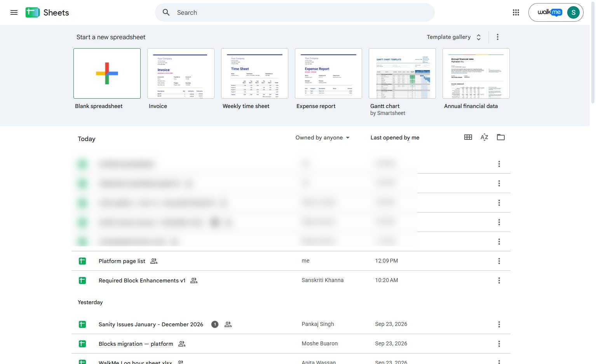The width and height of the screenshot is (596, 364).
Task: Open more options beside Template gallery
Action: click(x=497, y=37)
